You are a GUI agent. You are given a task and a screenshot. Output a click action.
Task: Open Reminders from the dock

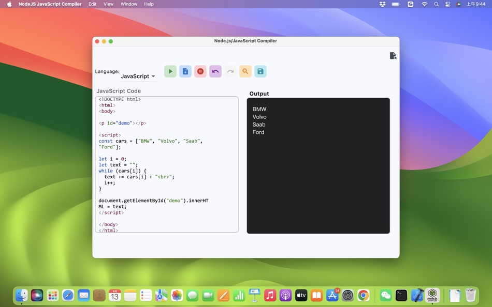146,295
